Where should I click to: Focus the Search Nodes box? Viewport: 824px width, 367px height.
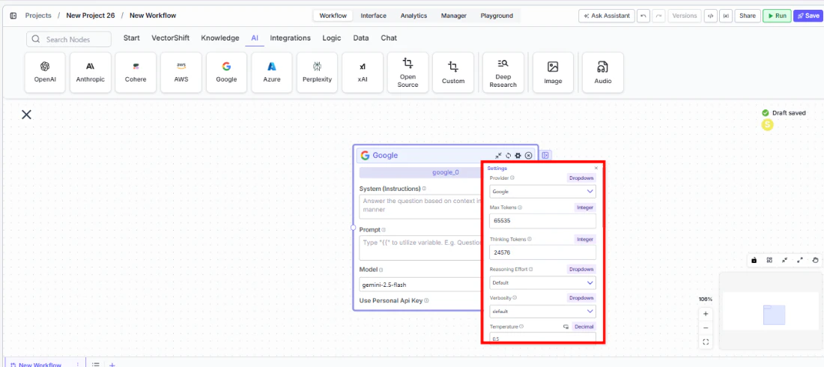pyautogui.click(x=69, y=40)
